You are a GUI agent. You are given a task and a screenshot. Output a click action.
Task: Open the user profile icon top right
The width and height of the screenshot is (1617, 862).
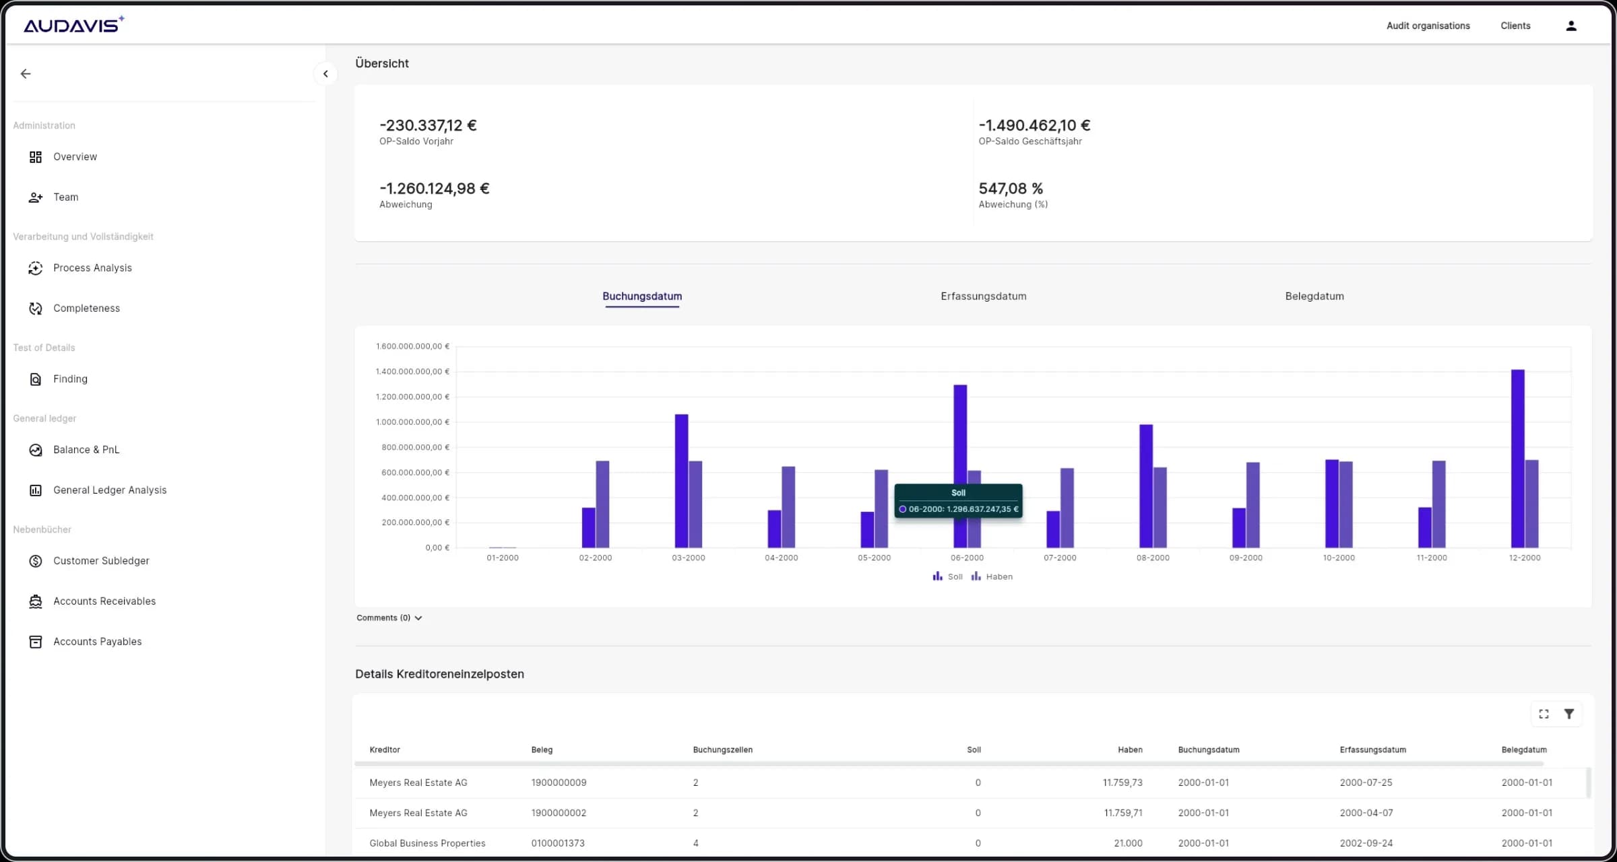tap(1571, 25)
